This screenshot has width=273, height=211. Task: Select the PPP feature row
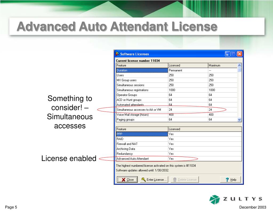point(179,134)
